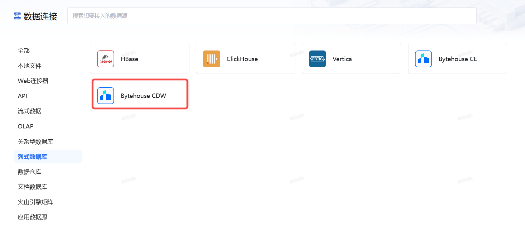Viewport: 525px width, 226px height.
Task: Click the Bytehouse CE logo icon
Action: pos(423,59)
